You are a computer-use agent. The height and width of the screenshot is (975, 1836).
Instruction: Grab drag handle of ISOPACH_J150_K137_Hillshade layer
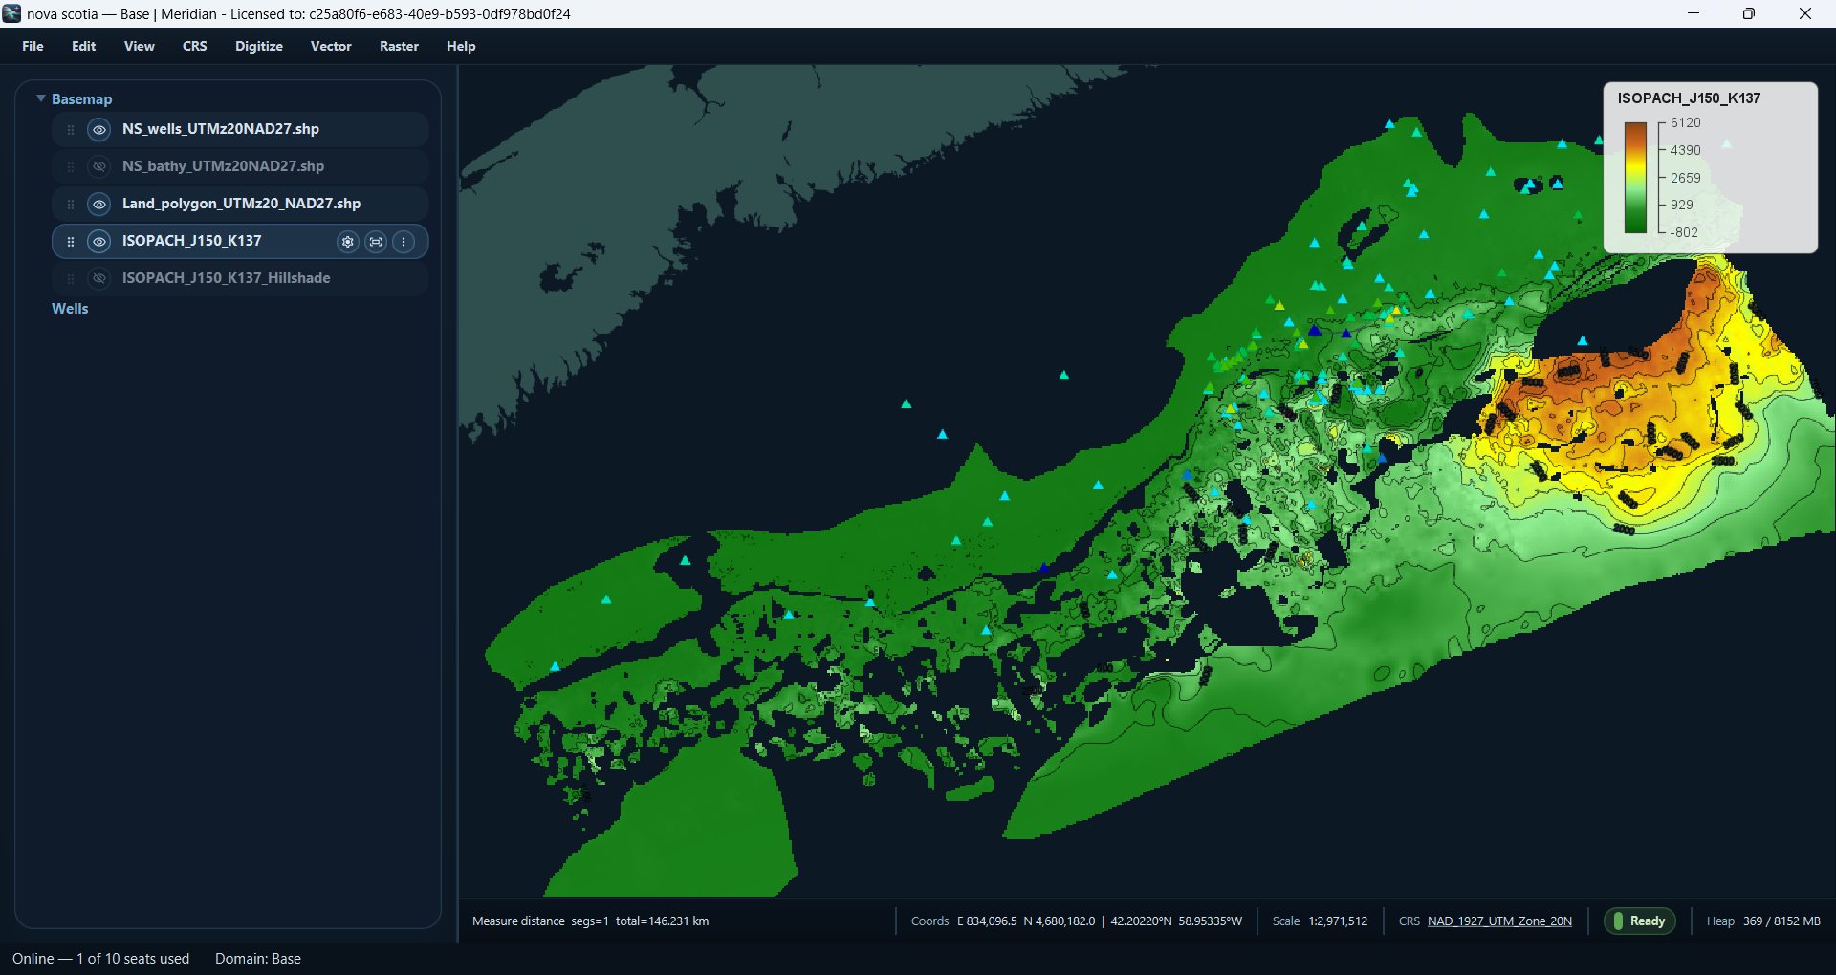(x=71, y=279)
